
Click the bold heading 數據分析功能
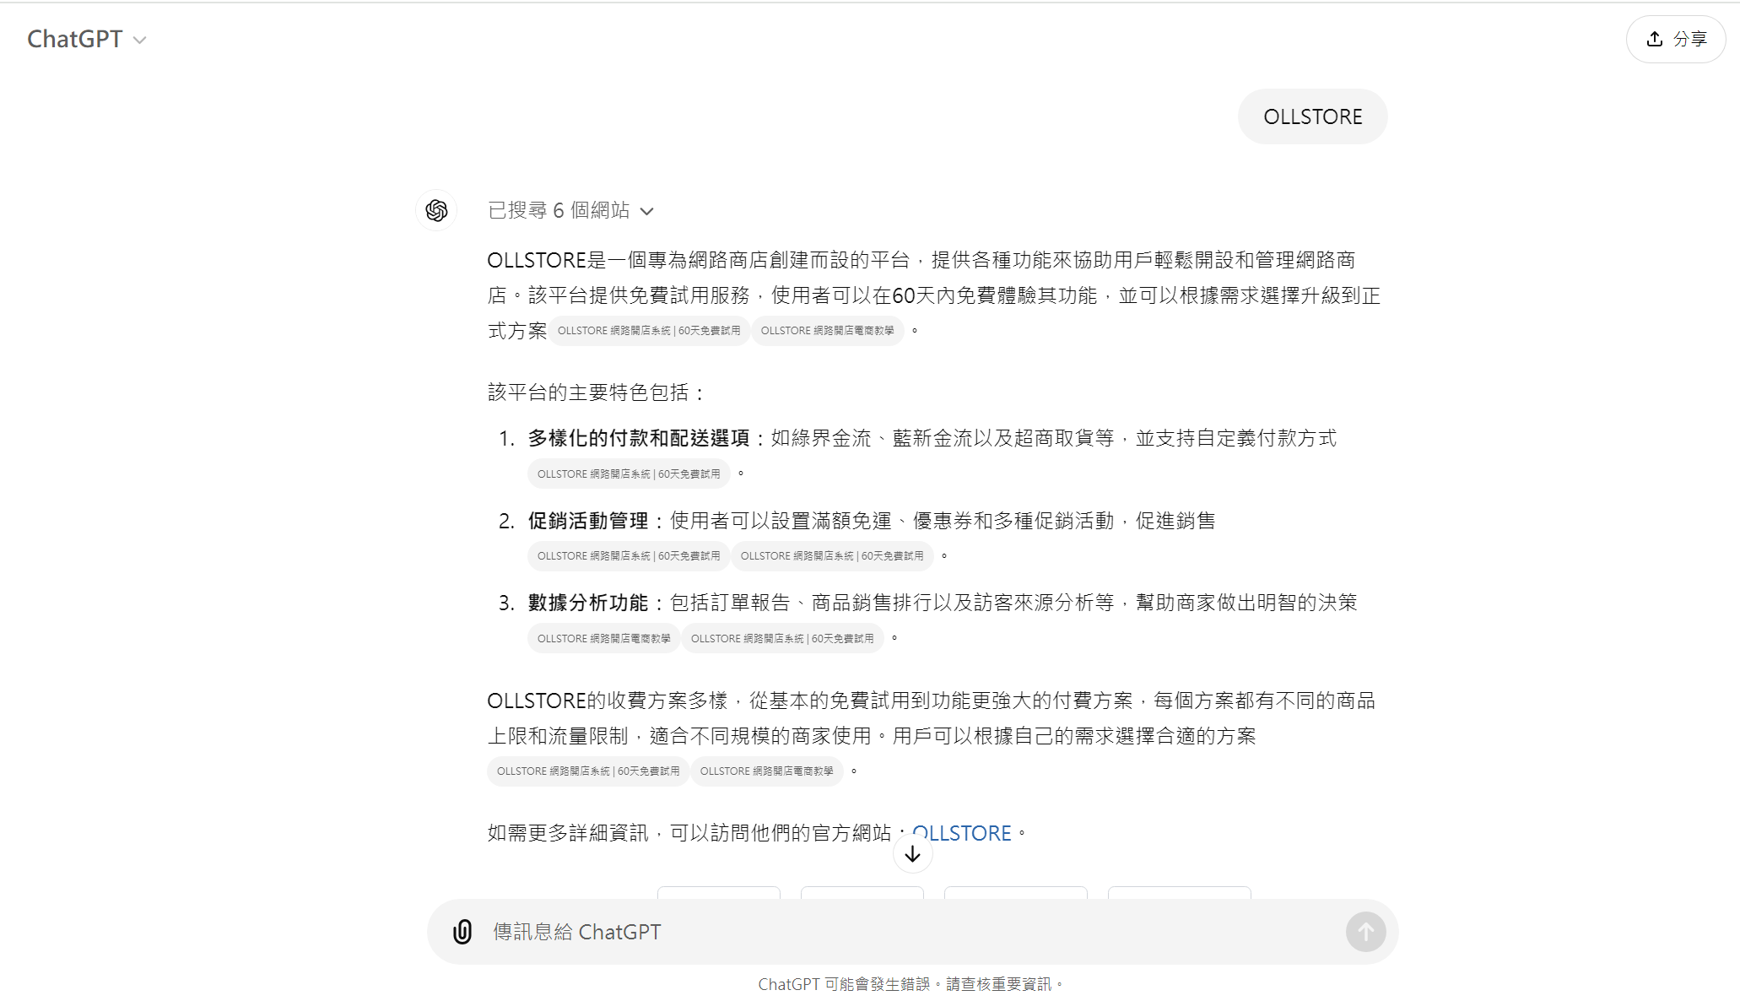point(588,603)
